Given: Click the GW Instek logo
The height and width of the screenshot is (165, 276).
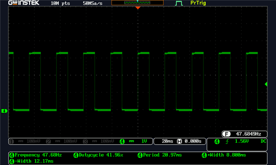Looking at the screenshot, I should click(24, 3).
